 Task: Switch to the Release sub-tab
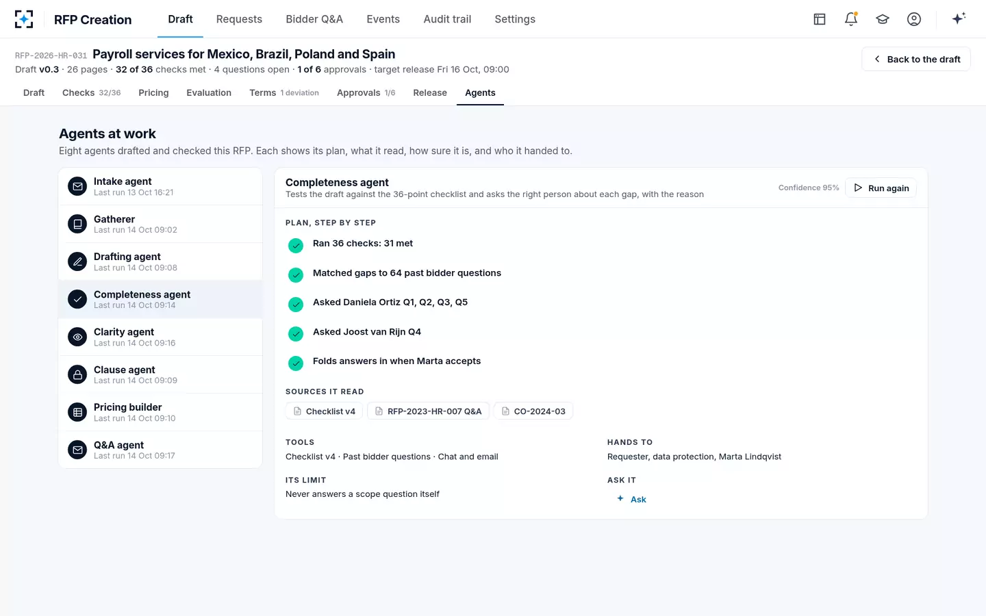tap(430, 93)
